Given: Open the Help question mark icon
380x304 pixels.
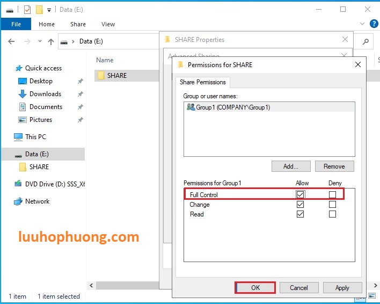Looking at the screenshot, I should click(x=374, y=24).
